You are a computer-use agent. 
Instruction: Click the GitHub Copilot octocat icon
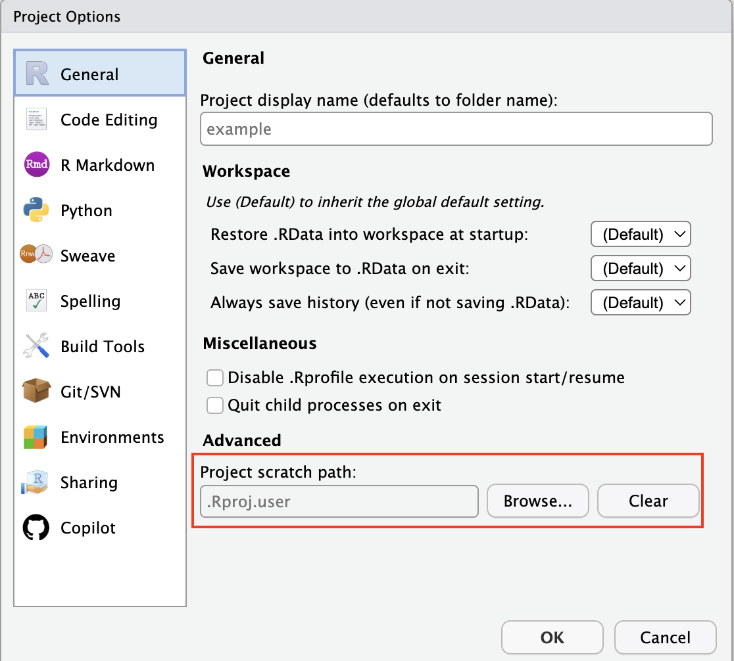[x=36, y=527]
